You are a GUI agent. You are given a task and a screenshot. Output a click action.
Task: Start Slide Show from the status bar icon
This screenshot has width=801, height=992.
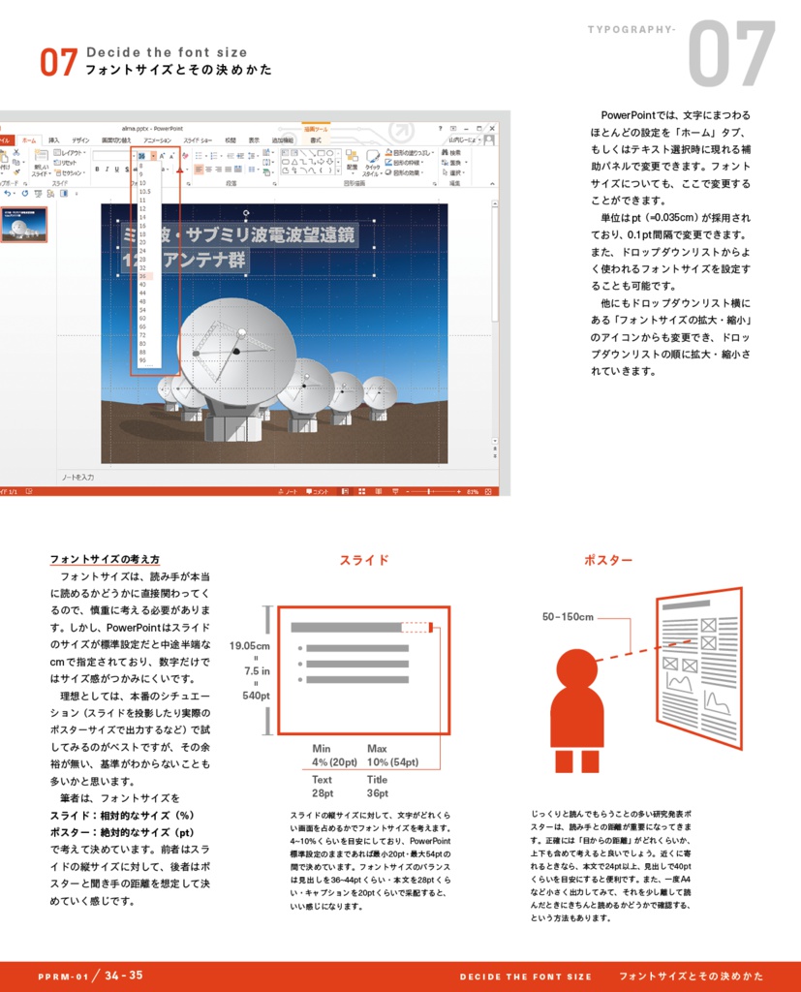click(x=395, y=491)
